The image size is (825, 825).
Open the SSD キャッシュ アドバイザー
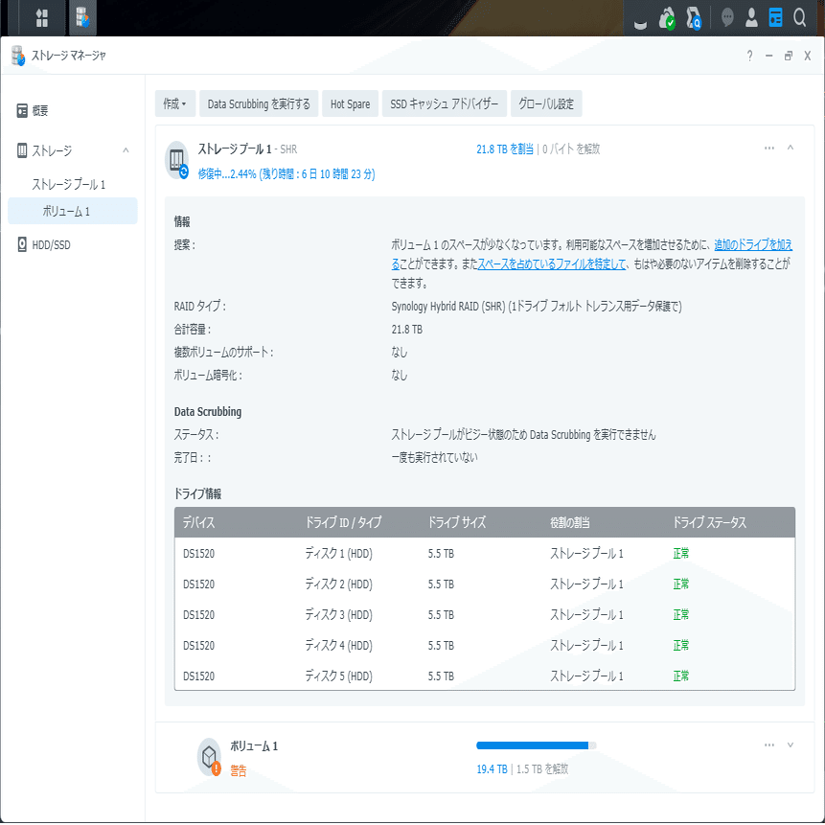coord(445,103)
